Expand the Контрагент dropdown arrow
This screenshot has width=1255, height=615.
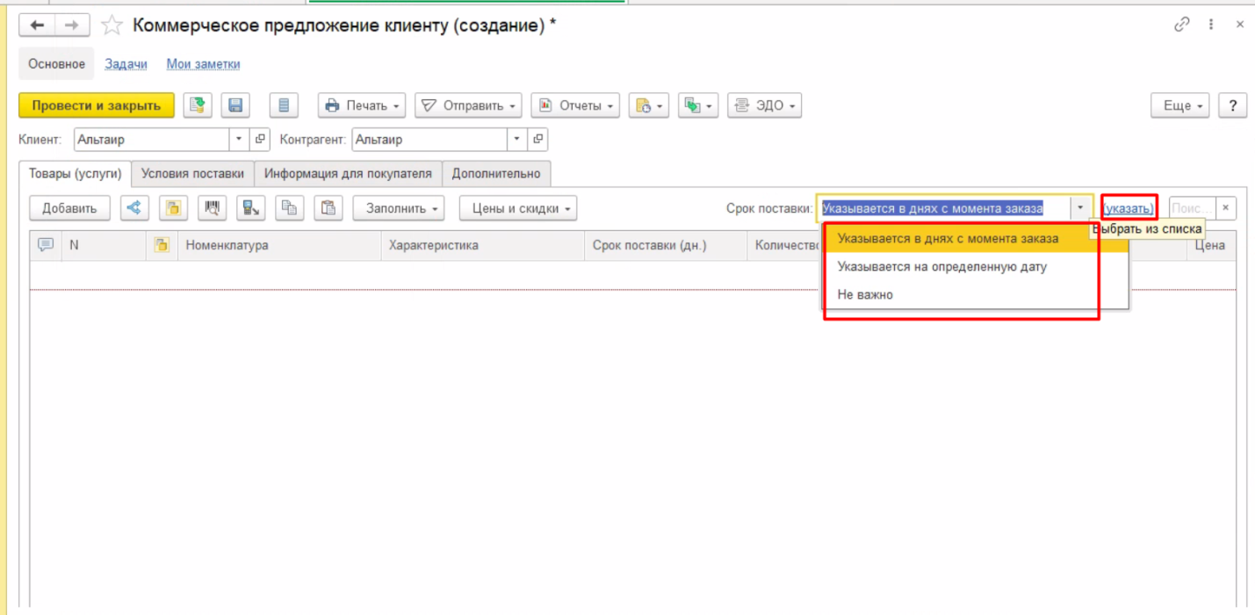coord(517,139)
